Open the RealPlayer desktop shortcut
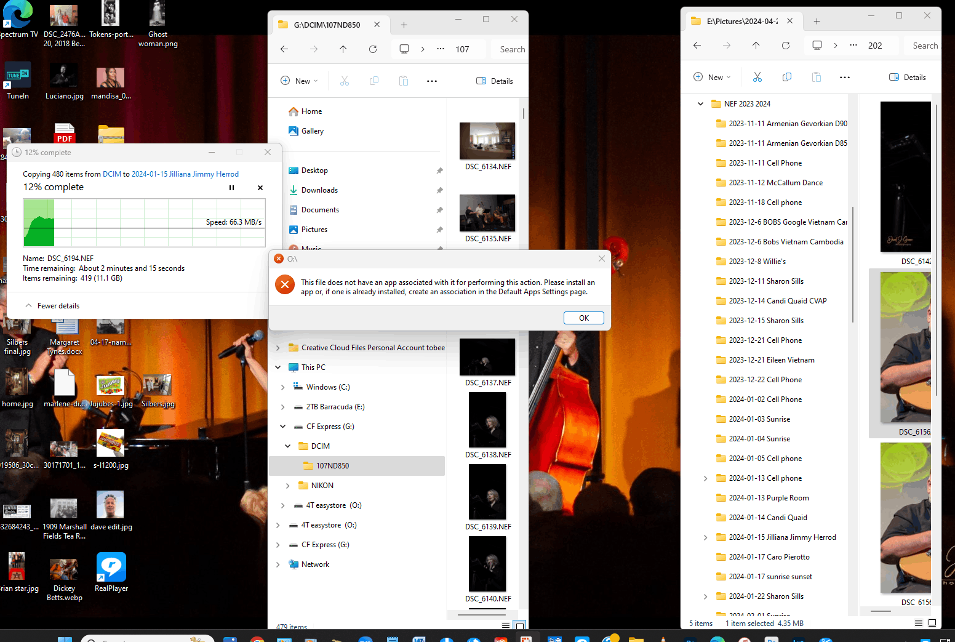The image size is (955, 642). pos(111,568)
